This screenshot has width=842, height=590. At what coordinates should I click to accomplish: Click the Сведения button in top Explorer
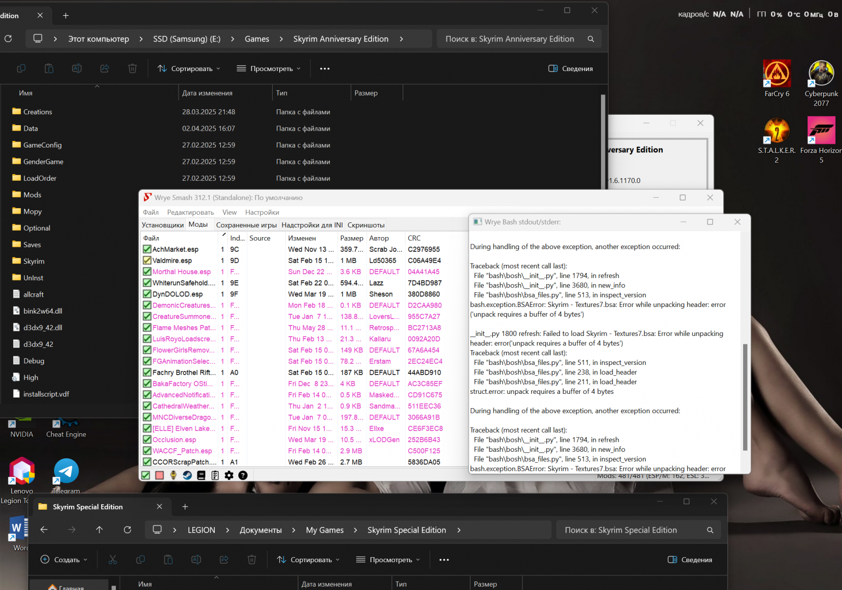point(570,69)
